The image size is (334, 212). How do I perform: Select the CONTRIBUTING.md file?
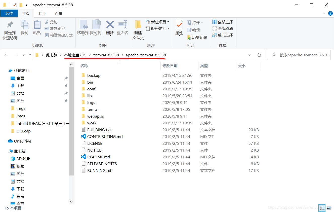point(105,136)
